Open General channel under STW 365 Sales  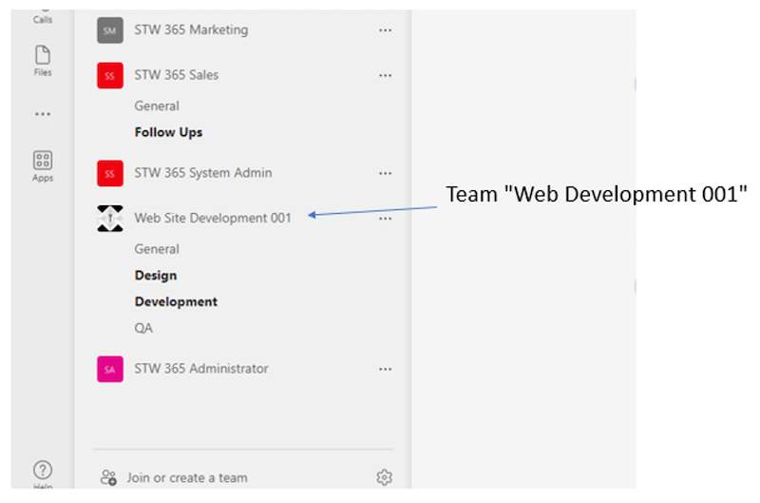tap(157, 106)
